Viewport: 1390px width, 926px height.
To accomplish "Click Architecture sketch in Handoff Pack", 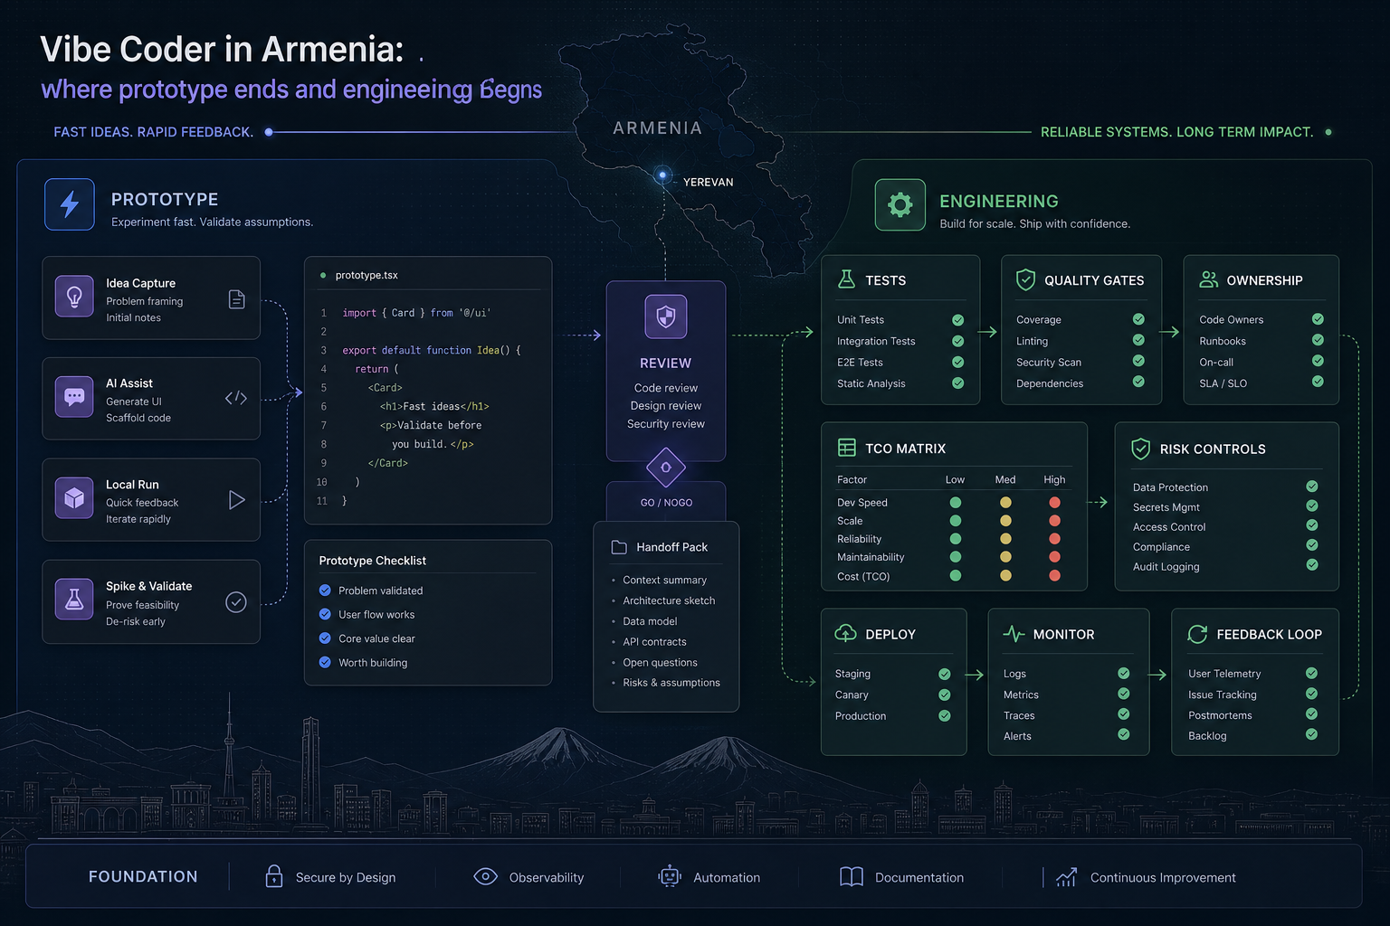I will pos(669,600).
